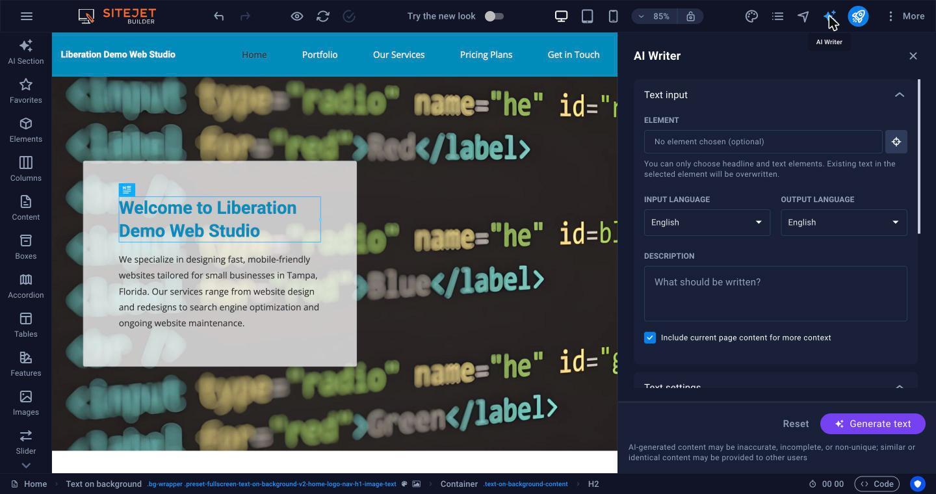This screenshot has height=494, width=936.
Task: Switch to desktop view
Action: (x=561, y=16)
